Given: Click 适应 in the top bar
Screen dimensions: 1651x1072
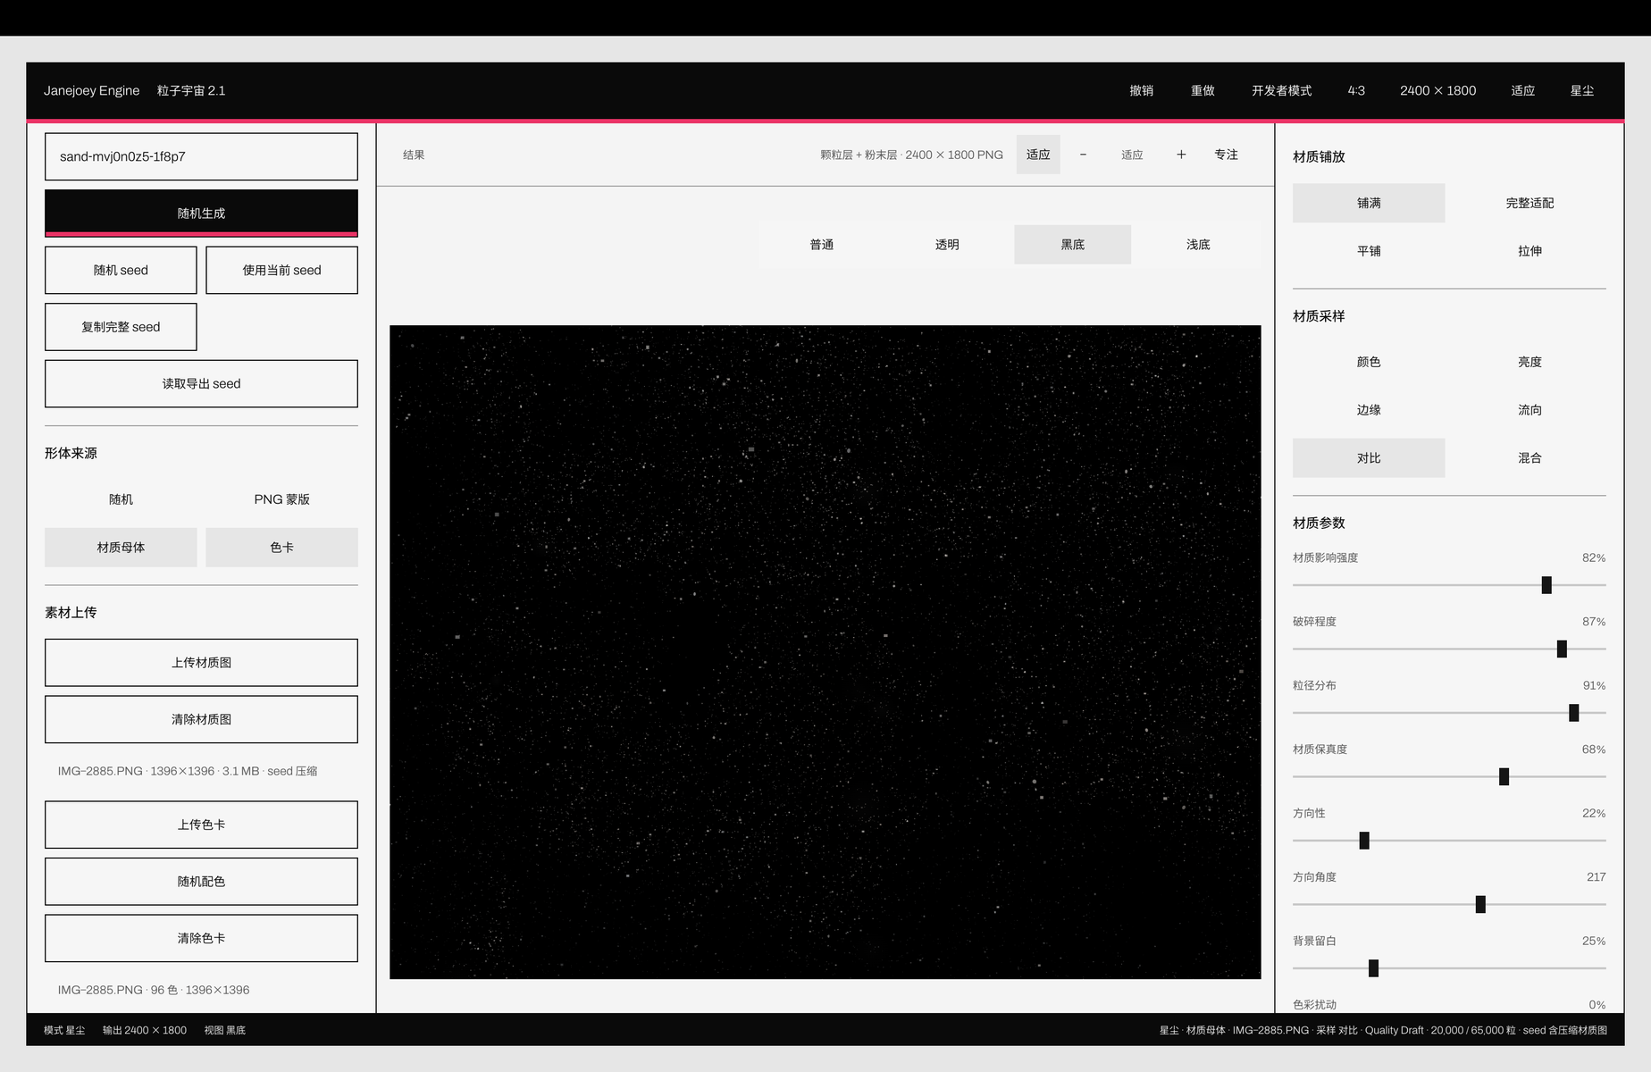Looking at the screenshot, I should click(1522, 90).
